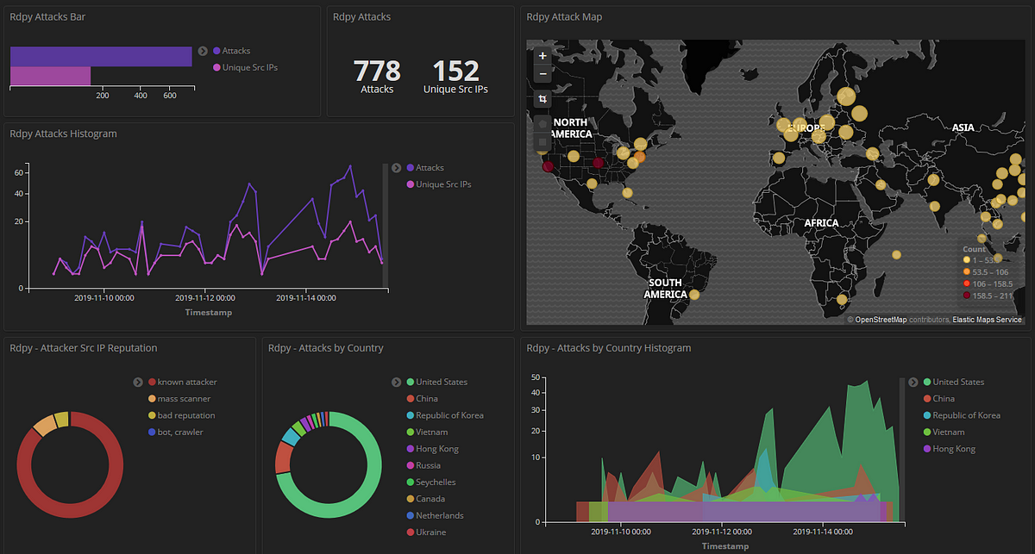
Task: Collapse the Rdpy Attacks Histogram legend arrow
Action: [x=396, y=168]
